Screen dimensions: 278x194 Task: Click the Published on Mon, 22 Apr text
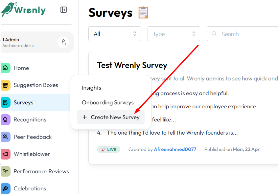232,149
